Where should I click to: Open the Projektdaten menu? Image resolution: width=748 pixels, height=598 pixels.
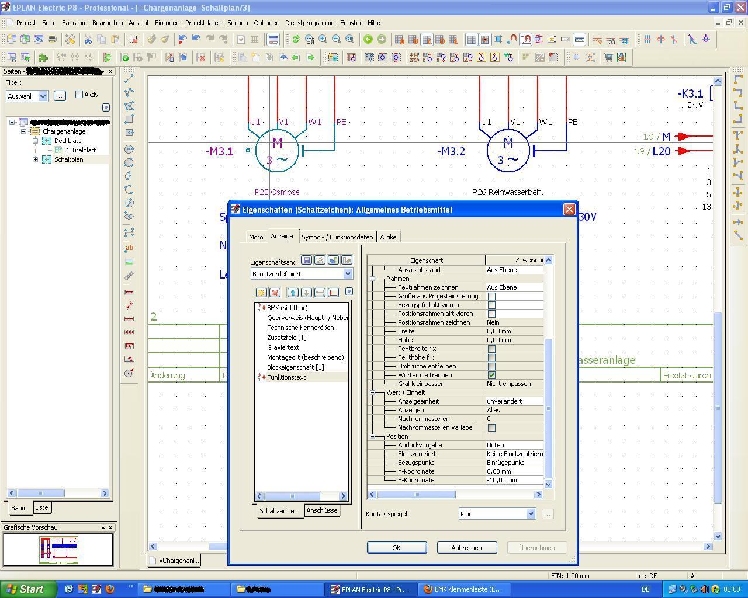(x=203, y=23)
